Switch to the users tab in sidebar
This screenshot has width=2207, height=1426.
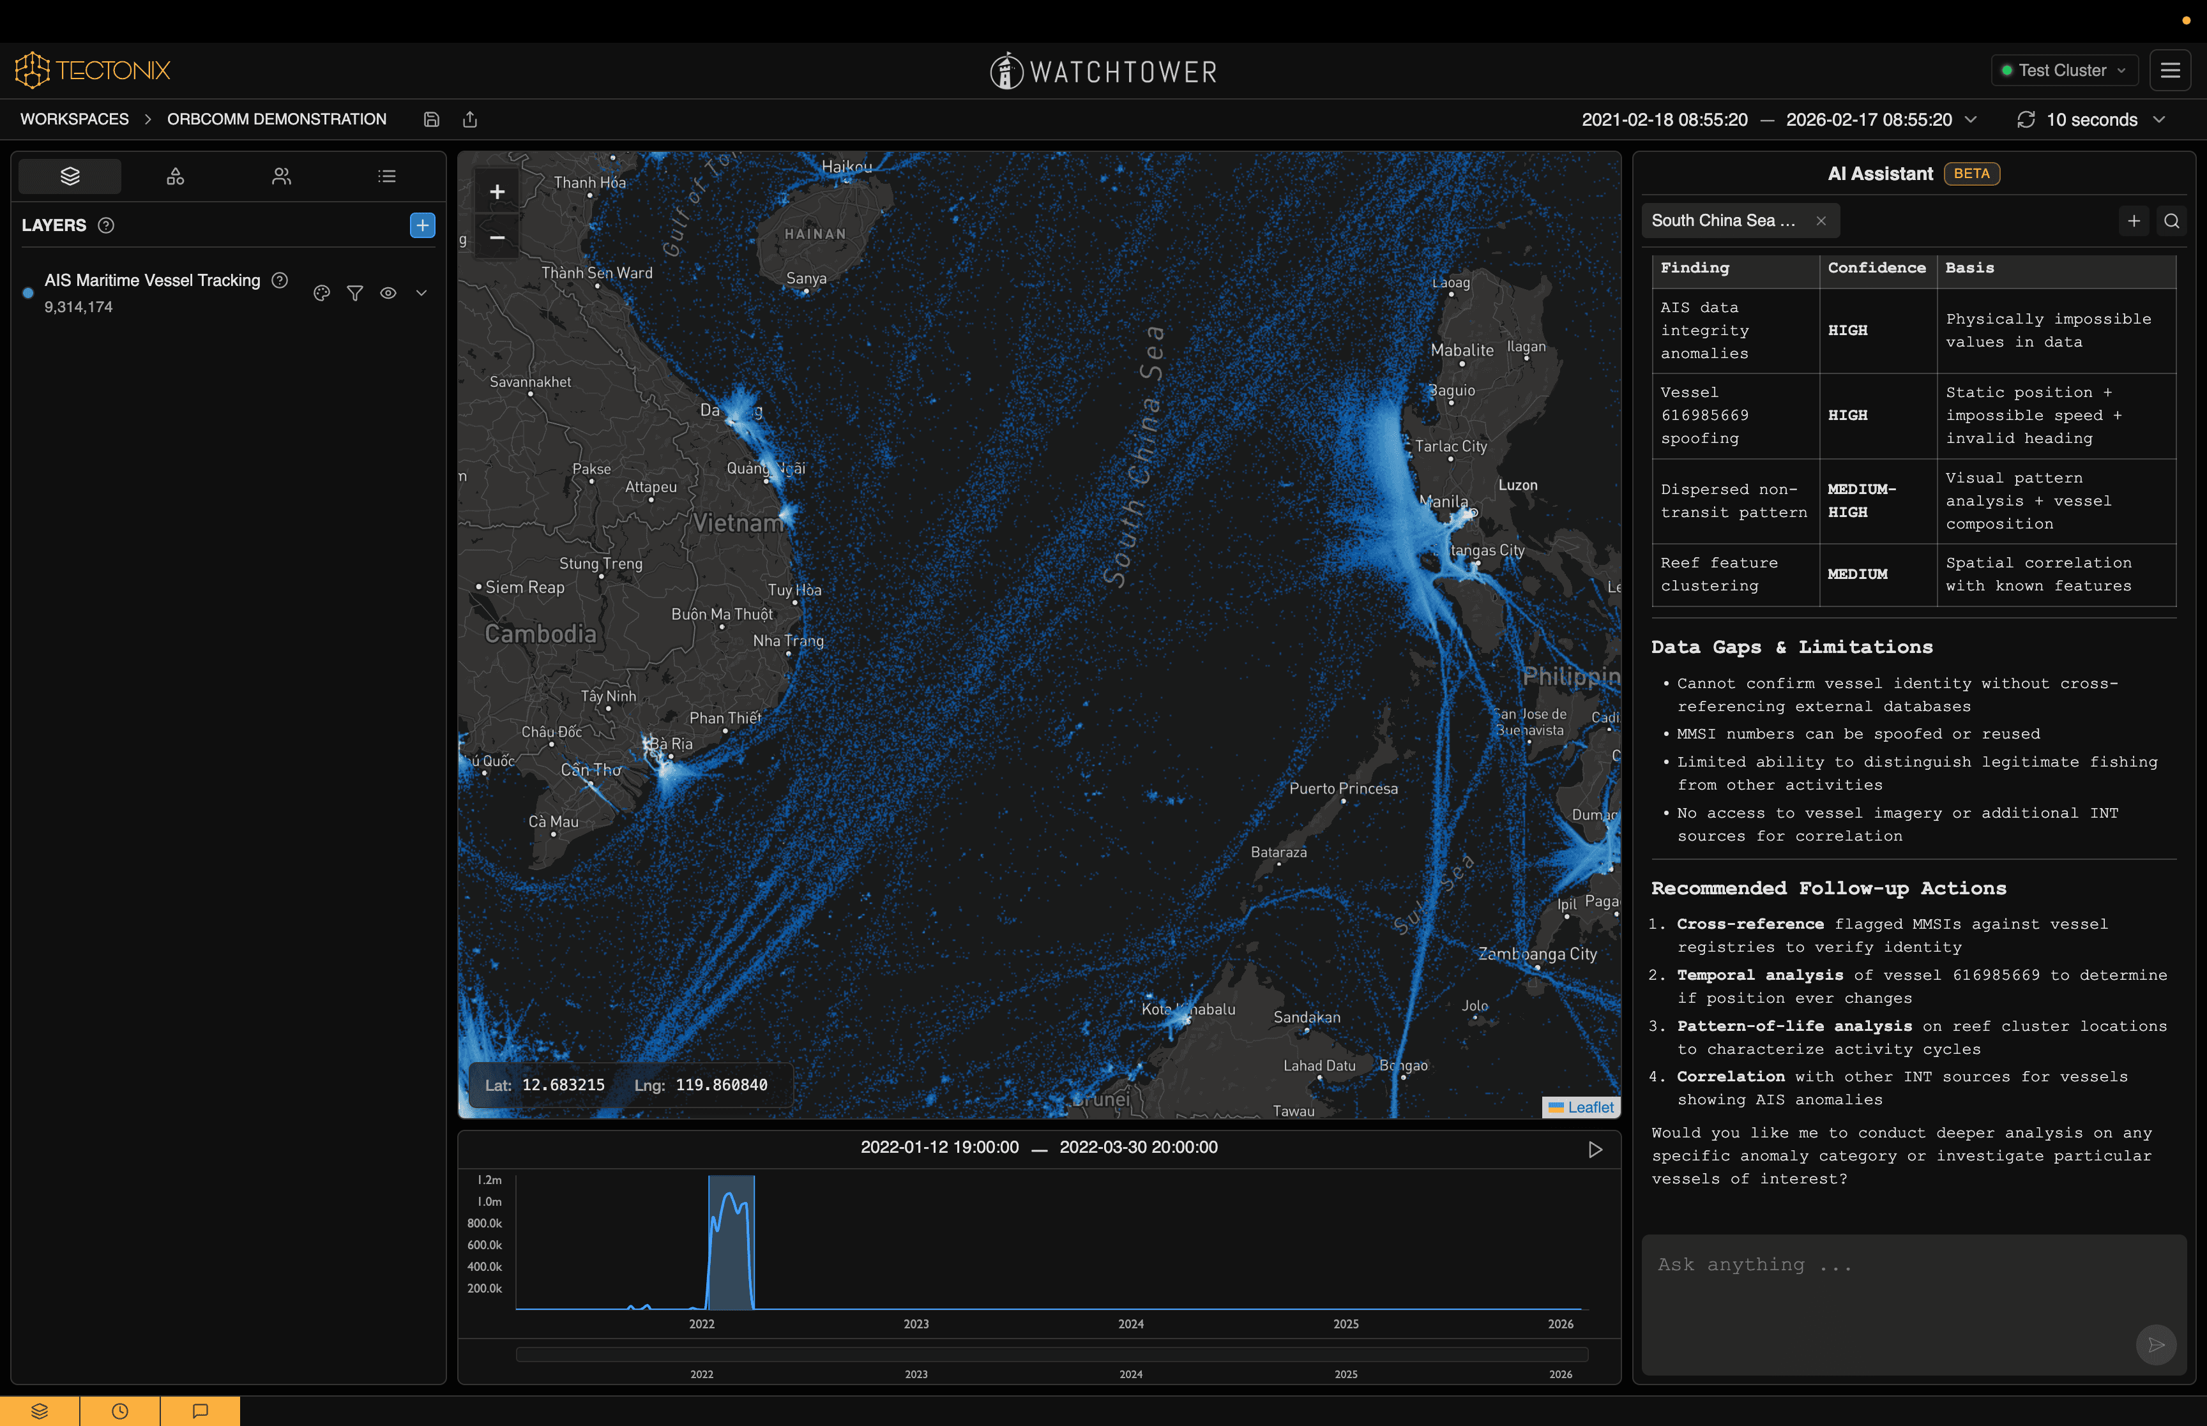coord(282,176)
